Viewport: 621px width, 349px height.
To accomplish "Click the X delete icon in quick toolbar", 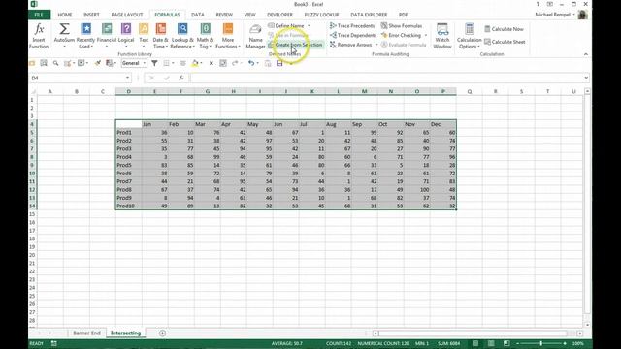I will [212, 63].
